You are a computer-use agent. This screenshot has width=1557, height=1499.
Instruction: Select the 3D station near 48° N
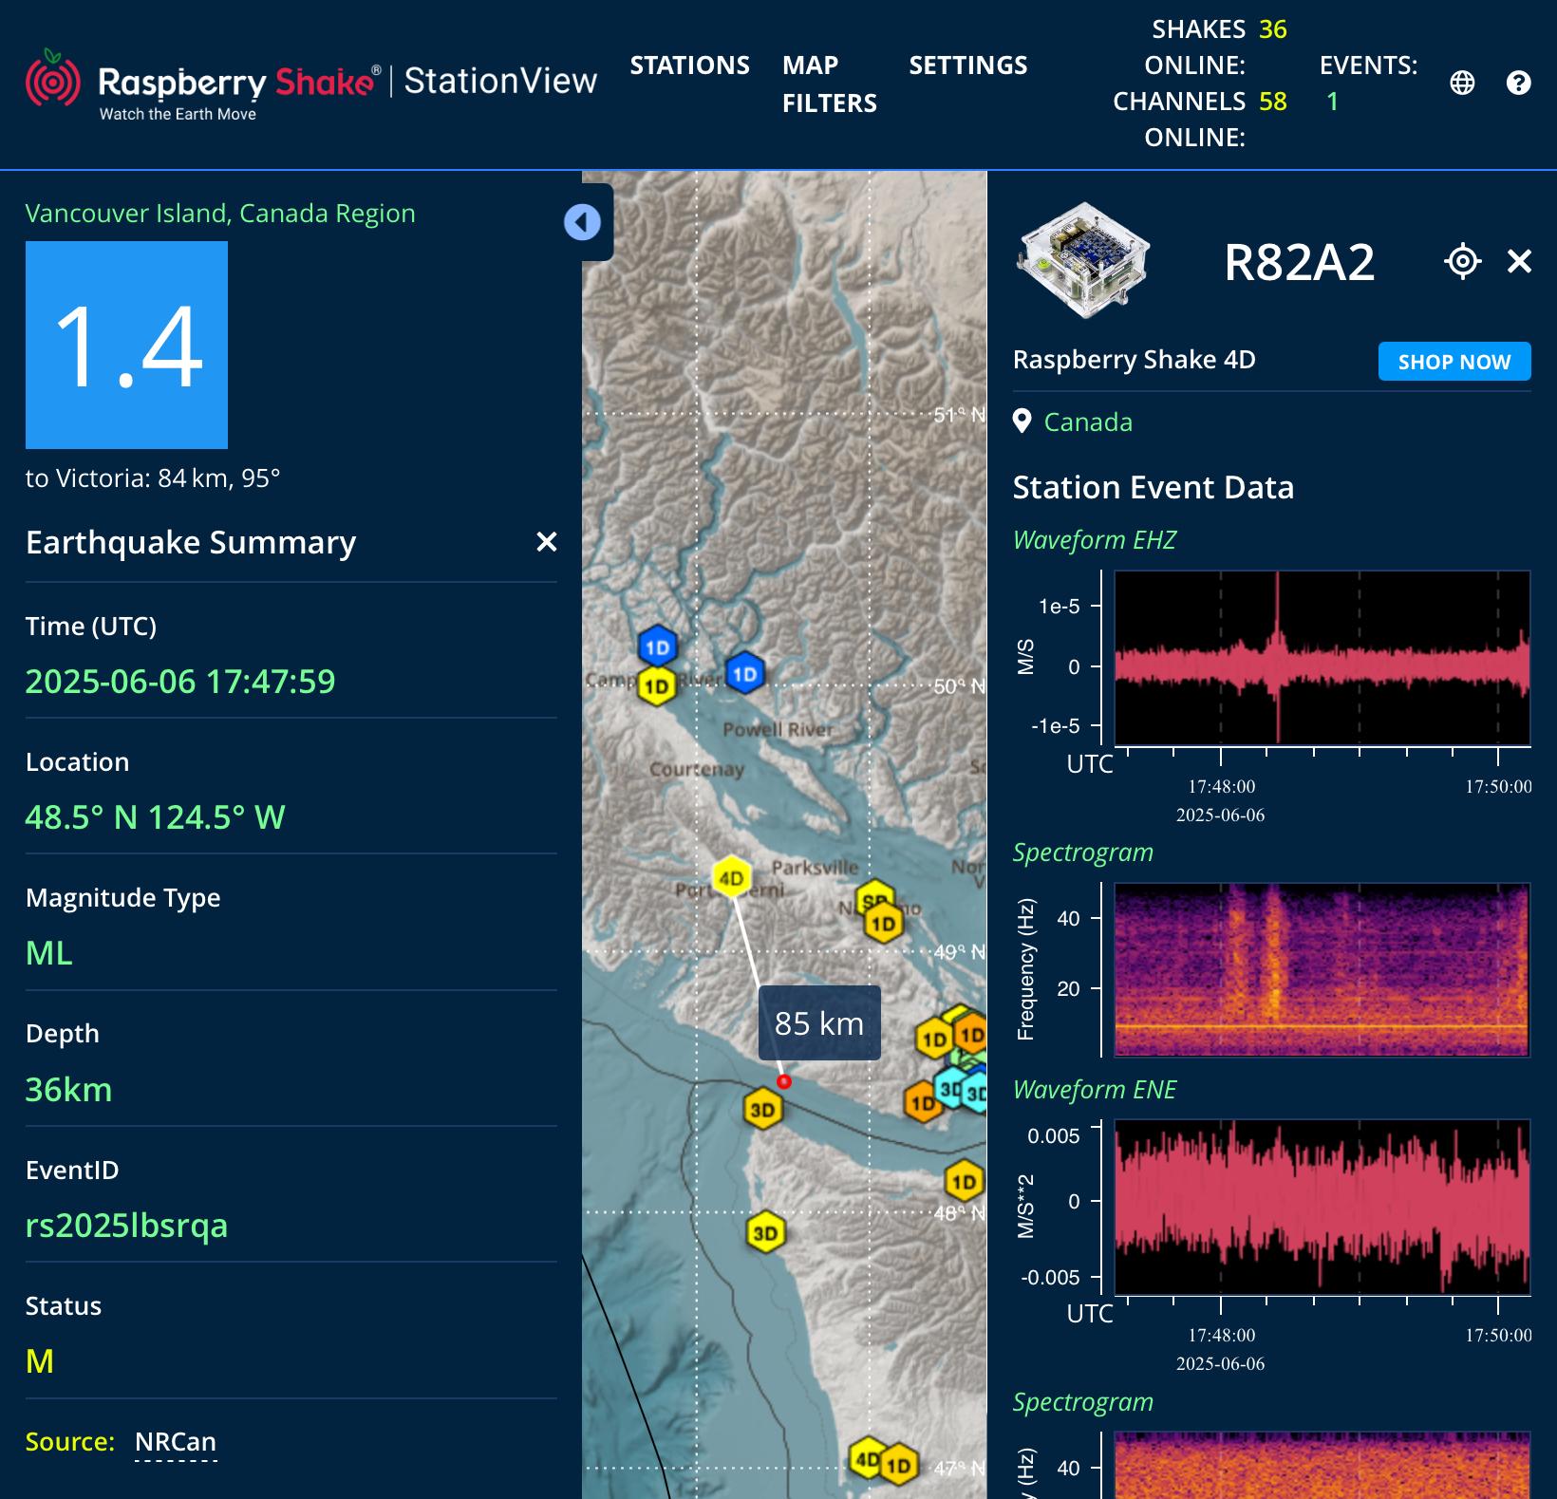[765, 1233]
